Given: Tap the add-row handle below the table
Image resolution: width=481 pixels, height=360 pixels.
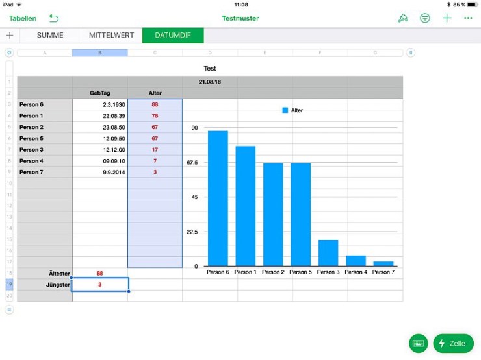Looking at the screenshot, I should (9, 310).
